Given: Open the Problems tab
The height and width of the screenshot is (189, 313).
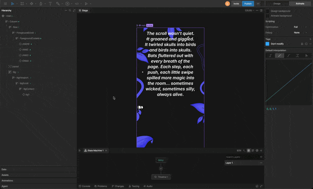Looking at the screenshot, I should (101, 186).
